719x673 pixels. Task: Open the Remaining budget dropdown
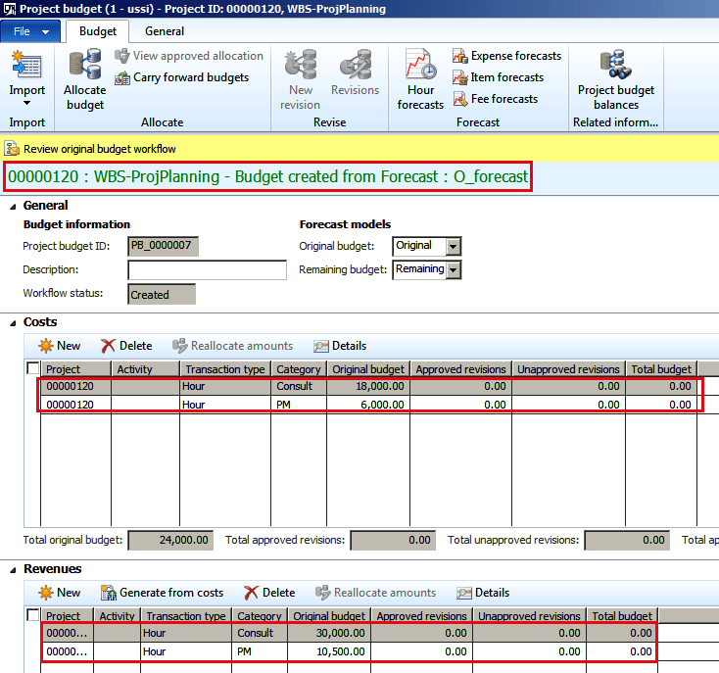click(x=453, y=269)
